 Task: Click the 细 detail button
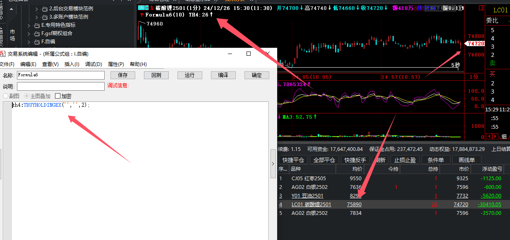[x=504, y=136]
